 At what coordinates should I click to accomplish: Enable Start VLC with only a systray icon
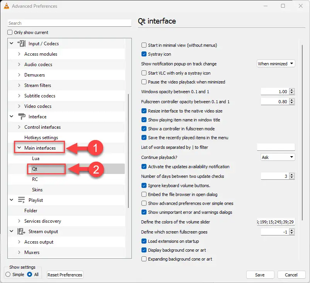(144, 73)
